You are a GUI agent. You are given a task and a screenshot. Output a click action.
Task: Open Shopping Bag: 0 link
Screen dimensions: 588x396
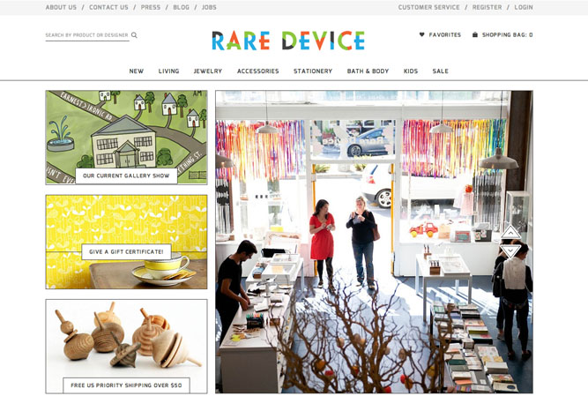point(507,35)
